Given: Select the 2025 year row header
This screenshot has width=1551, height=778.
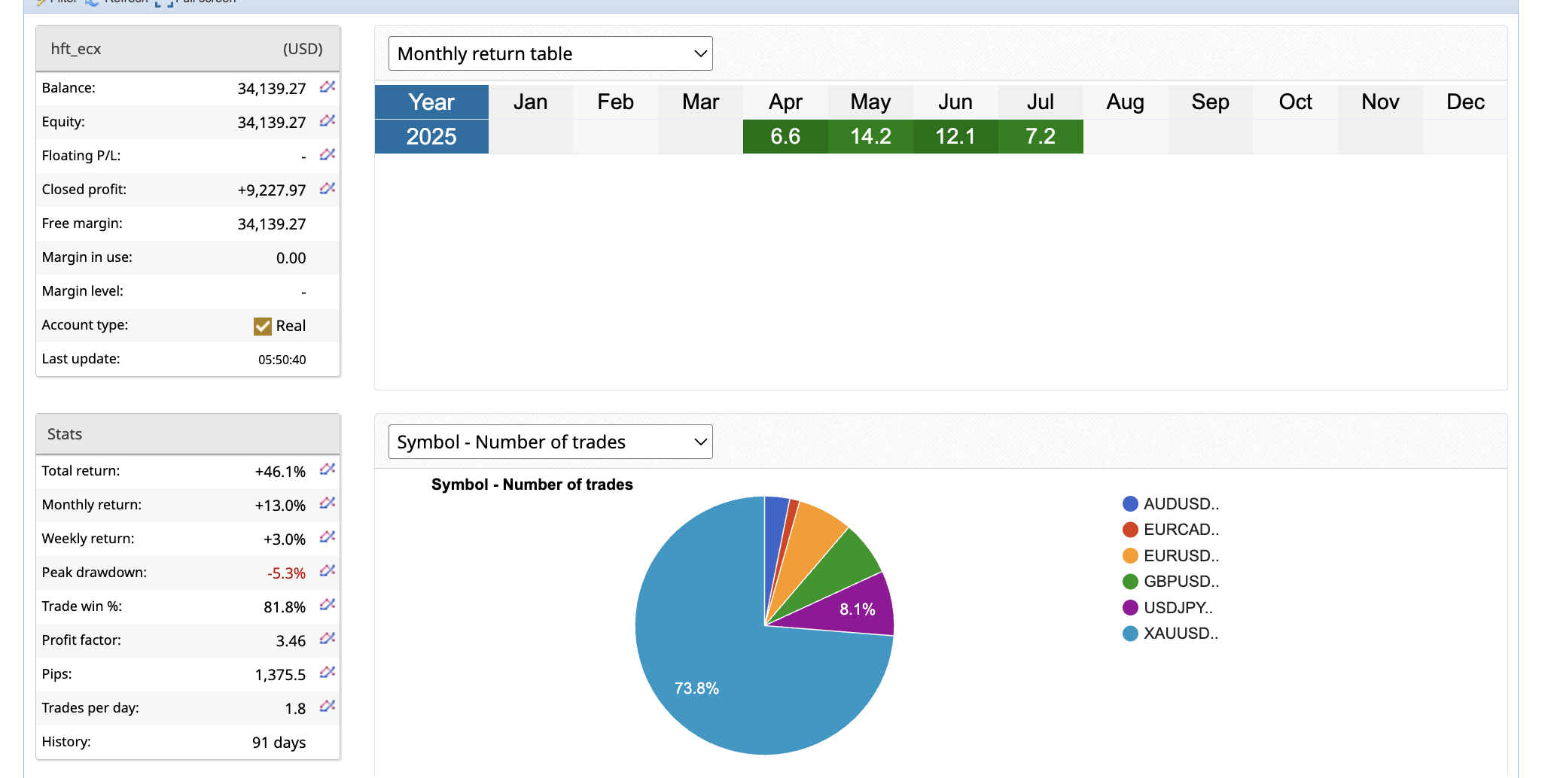Looking at the screenshot, I should pos(431,137).
